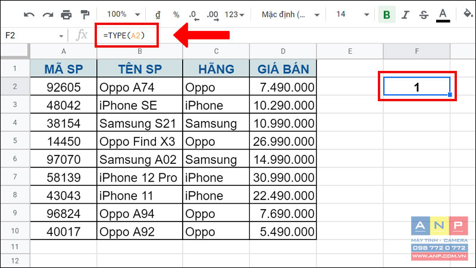Image resolution: width=476 pixels, height=268 pixels.
Task: Select column A header
Action: (64, 51)
